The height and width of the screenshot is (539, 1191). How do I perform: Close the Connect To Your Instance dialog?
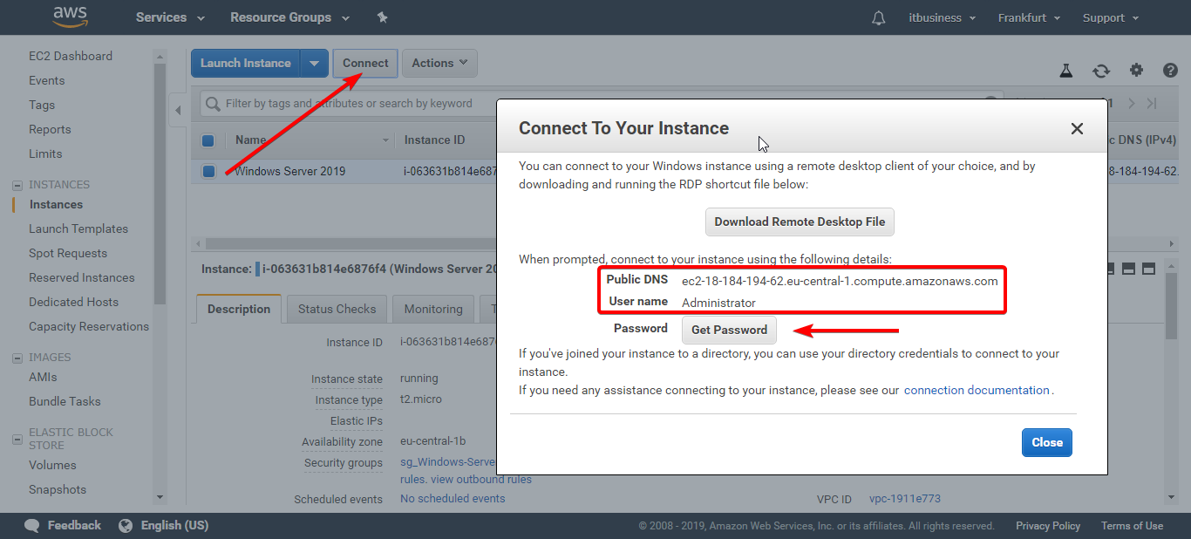1077,129
